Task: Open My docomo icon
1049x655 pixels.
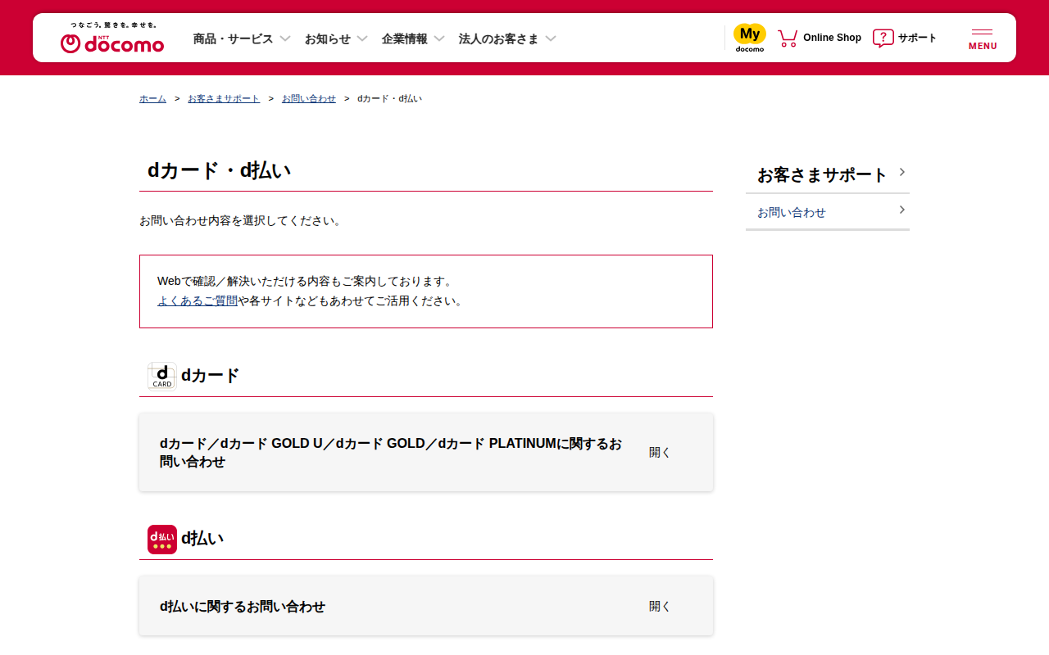Action: pyautogui.click(x=749, y=38)
